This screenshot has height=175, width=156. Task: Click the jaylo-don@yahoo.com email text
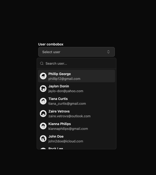pos(66,91)
